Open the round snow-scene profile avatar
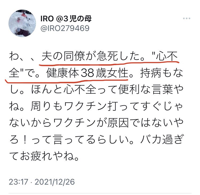This screenshot has height=195, width=200. pos(22,23)
